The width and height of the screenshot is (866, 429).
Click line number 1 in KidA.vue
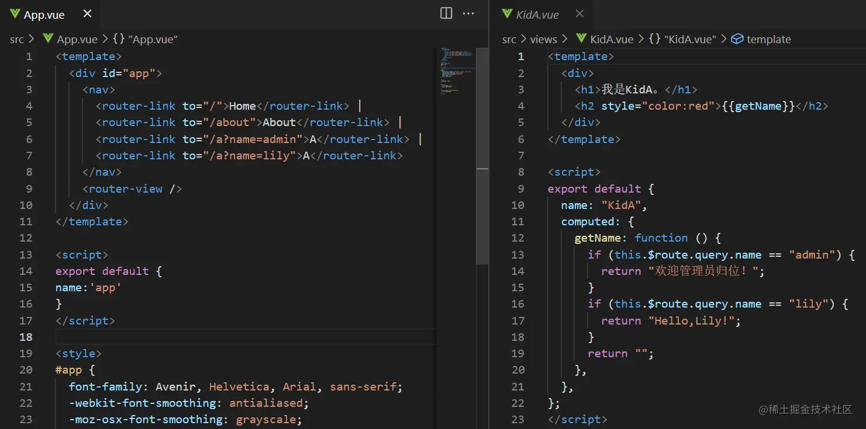coord(521,57)
